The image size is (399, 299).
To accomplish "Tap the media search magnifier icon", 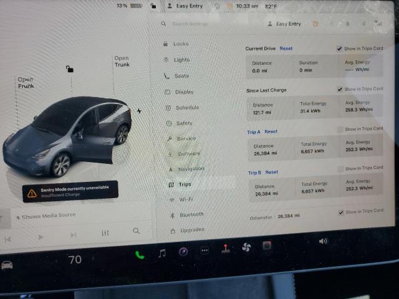I will pyautogui.click(x=136, y=231).
